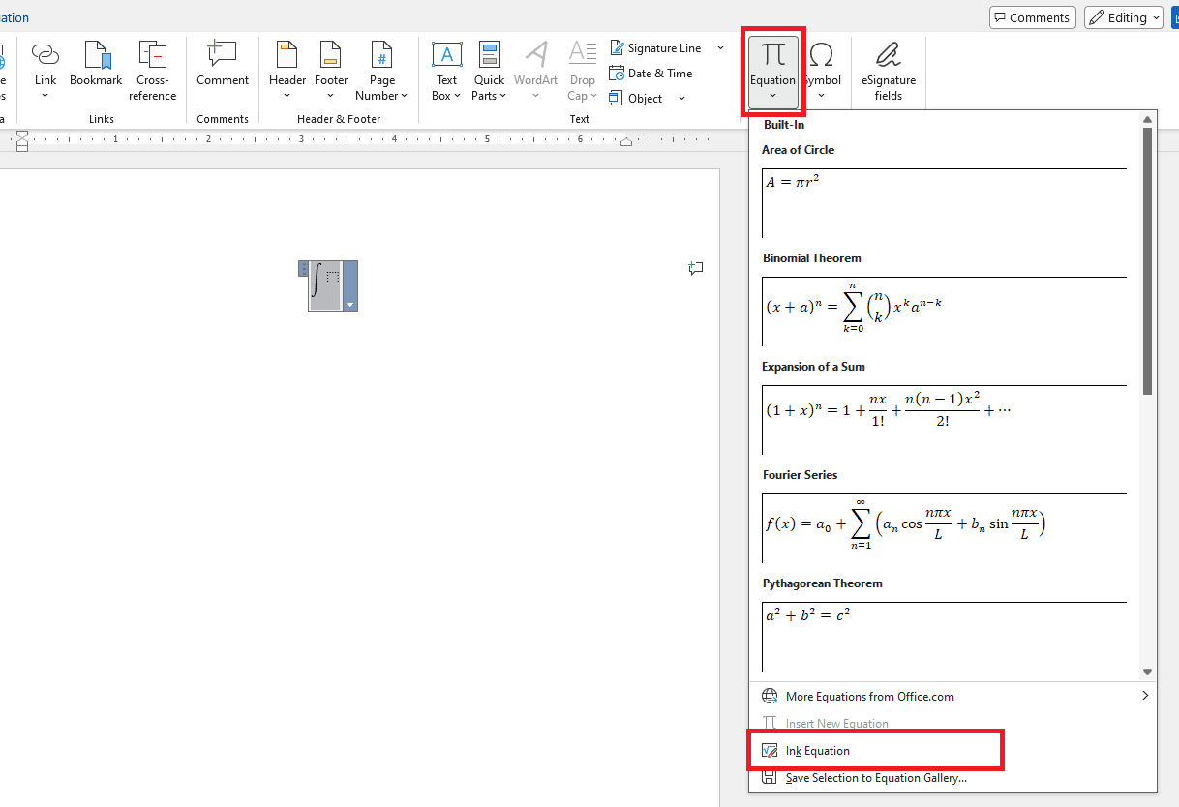
Task: Insert a Cross-reference
Action: [x=153, y=72]
